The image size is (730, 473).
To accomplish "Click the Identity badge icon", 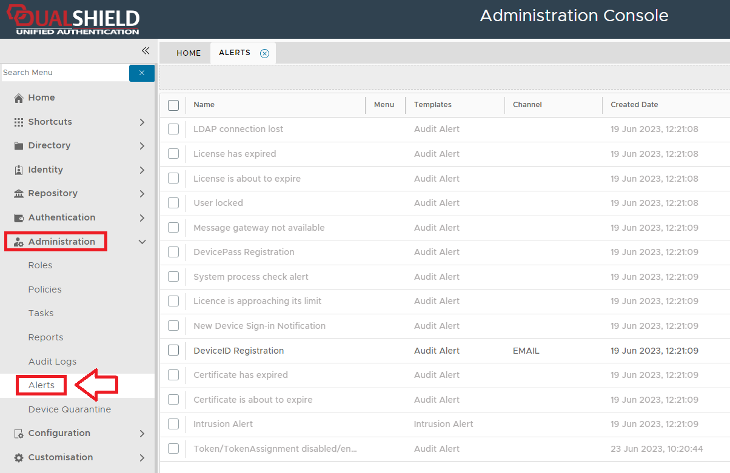I will coord(19,170).
